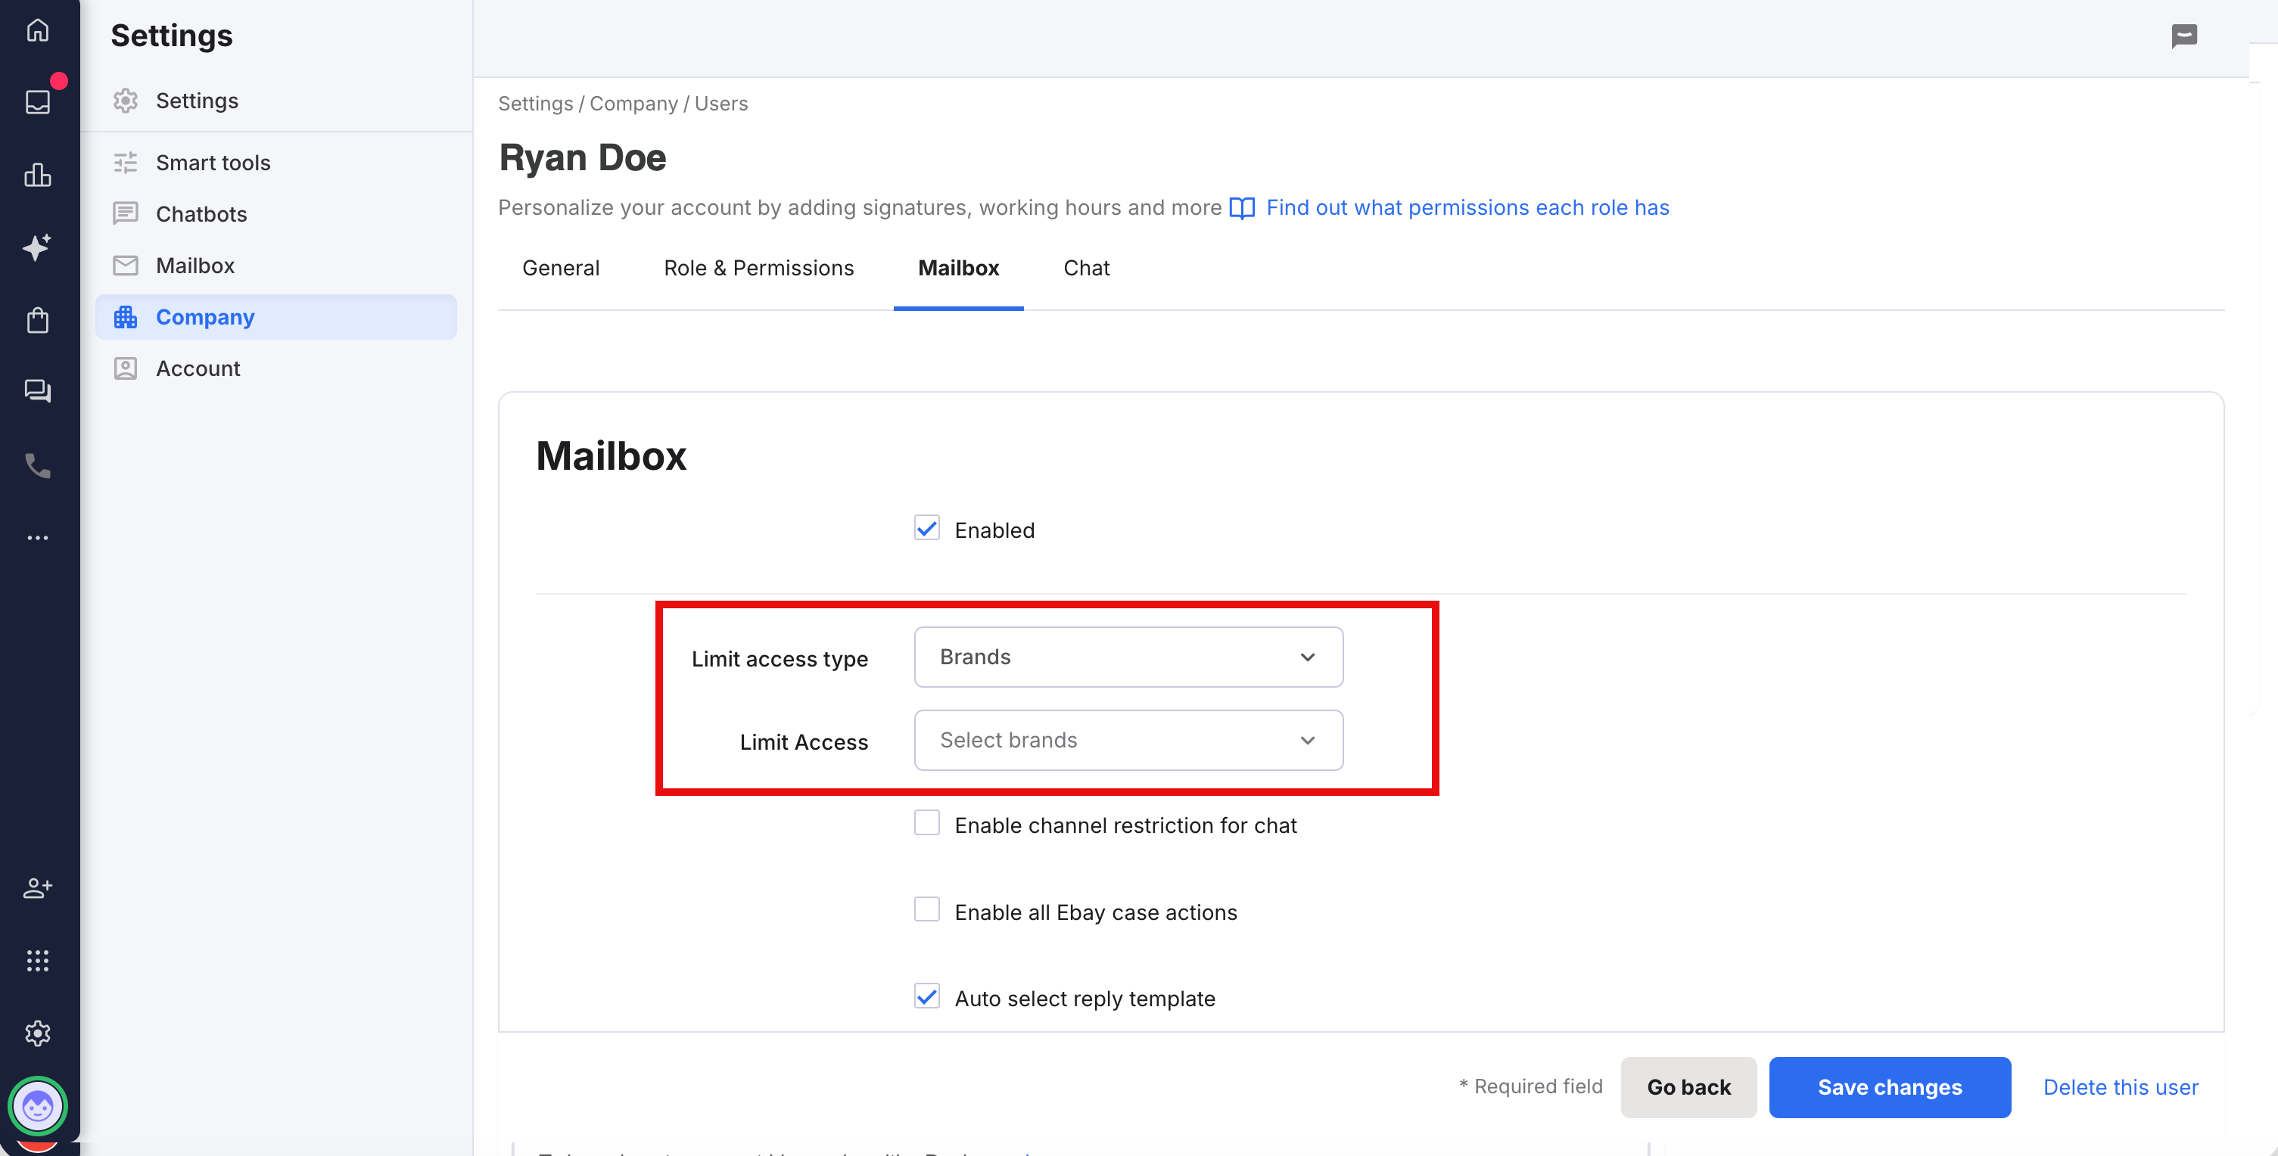The width and height of the screenshot is (2278, 1156).
Task: Open Company in settings sidebar
Action: coord(276,316)
